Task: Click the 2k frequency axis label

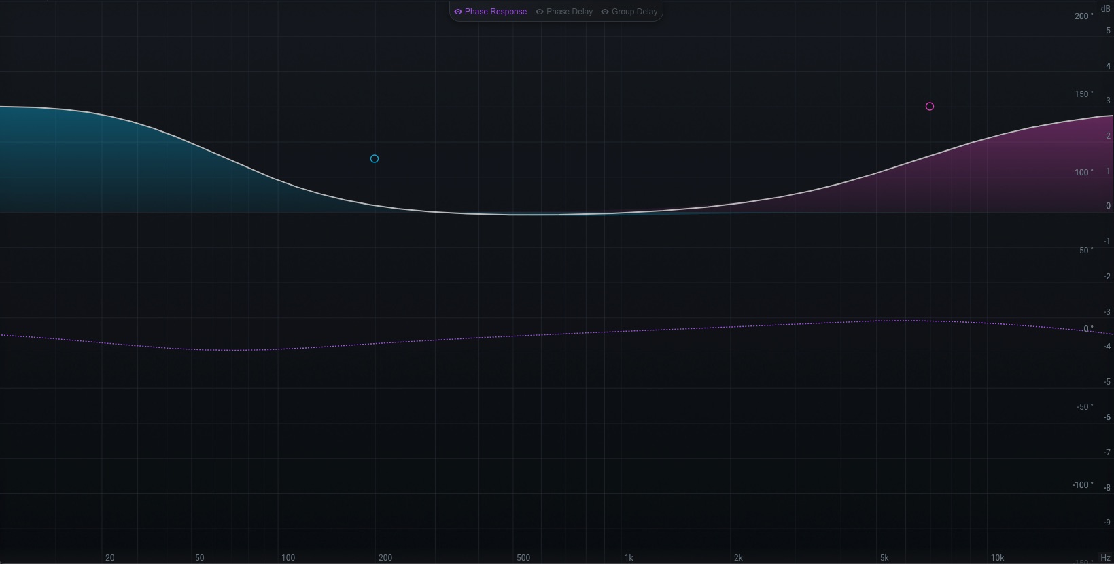Action: click(738, 558)
